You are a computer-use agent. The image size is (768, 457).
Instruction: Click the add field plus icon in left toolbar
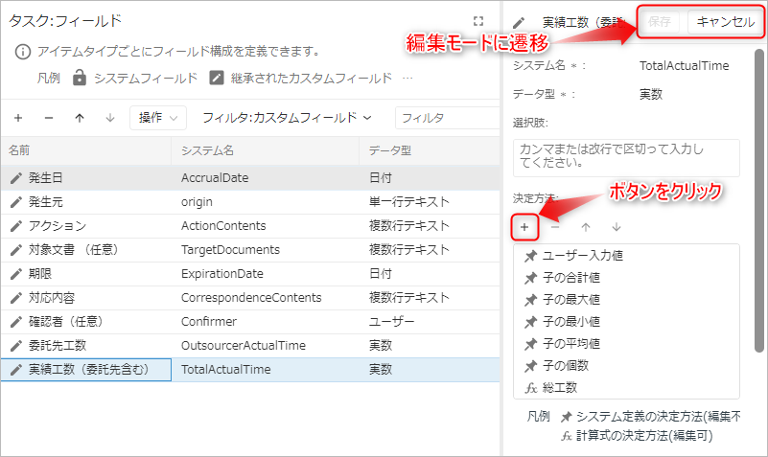18,118
